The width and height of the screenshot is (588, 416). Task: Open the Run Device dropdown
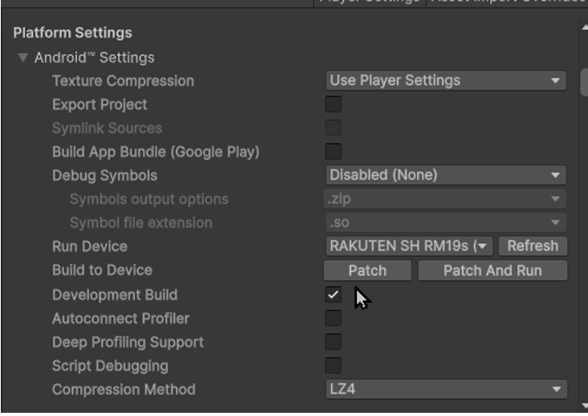(x=409, y=246)
